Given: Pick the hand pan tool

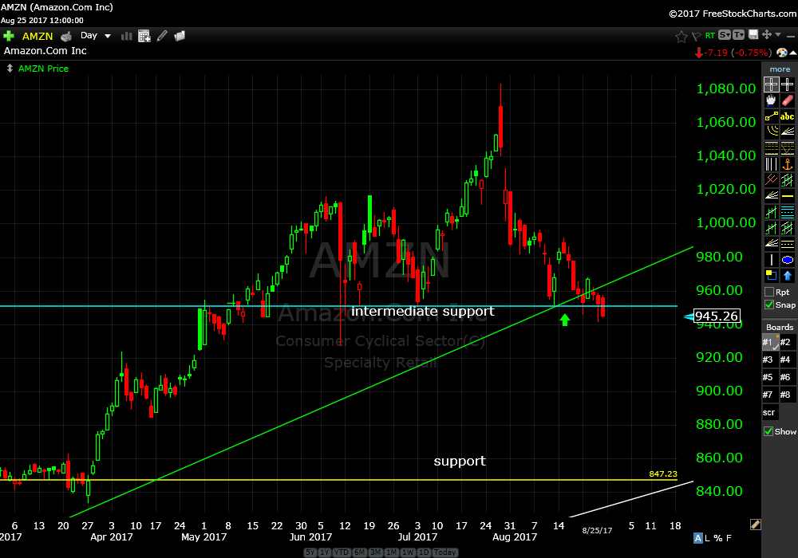Looking at the screenshot, I should (771, 101).
